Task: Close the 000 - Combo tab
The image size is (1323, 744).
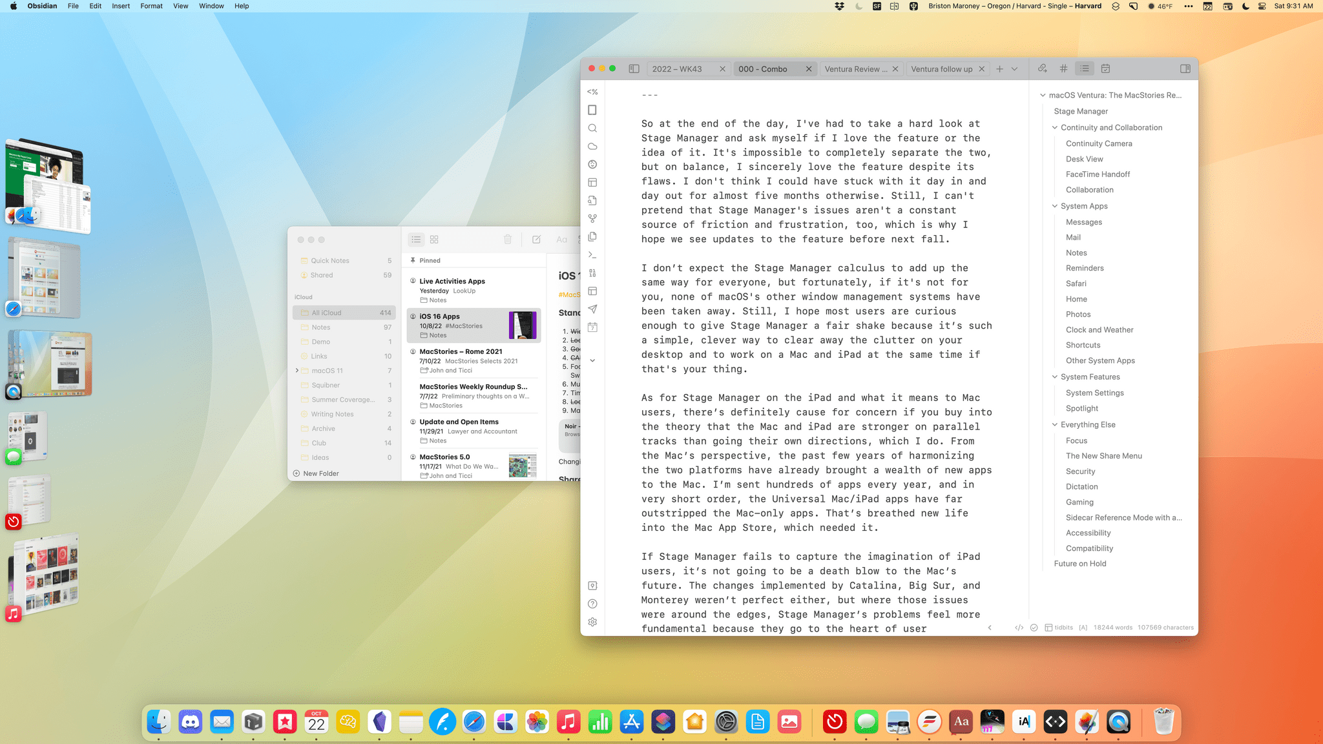Action: pyautogui.click(x=808, y=69)
